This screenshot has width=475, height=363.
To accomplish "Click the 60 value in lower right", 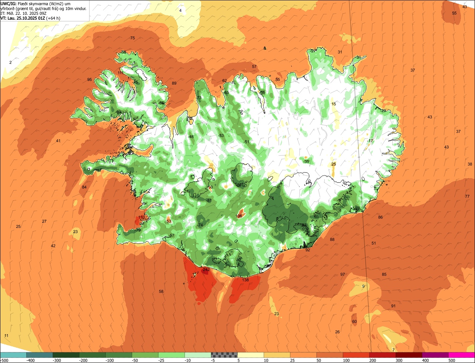I will tap(354, 321).
